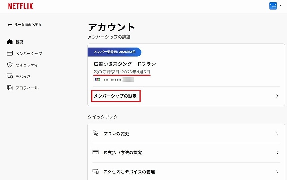Go to ホーム画面へ戻る link
The height and width of the screenshot is (180, 287).
[28, 24]
